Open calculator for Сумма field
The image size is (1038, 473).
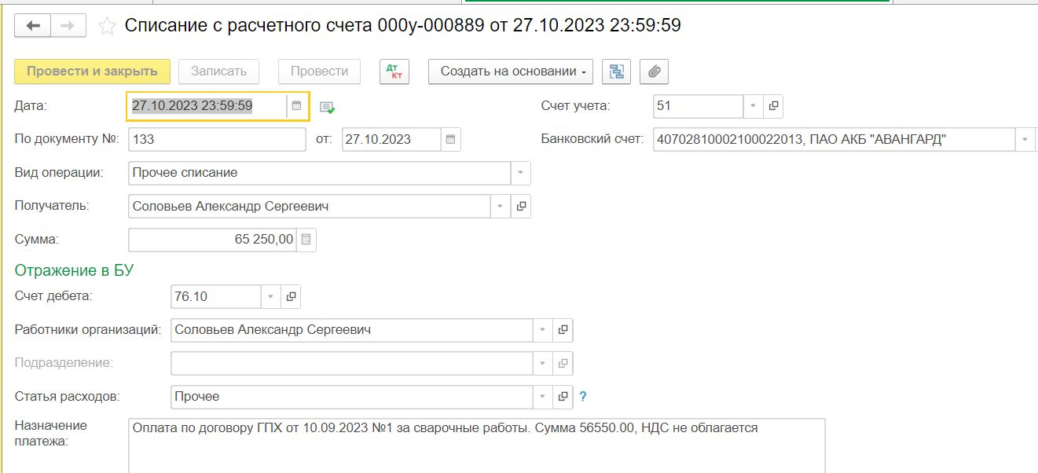pos(306,240)
